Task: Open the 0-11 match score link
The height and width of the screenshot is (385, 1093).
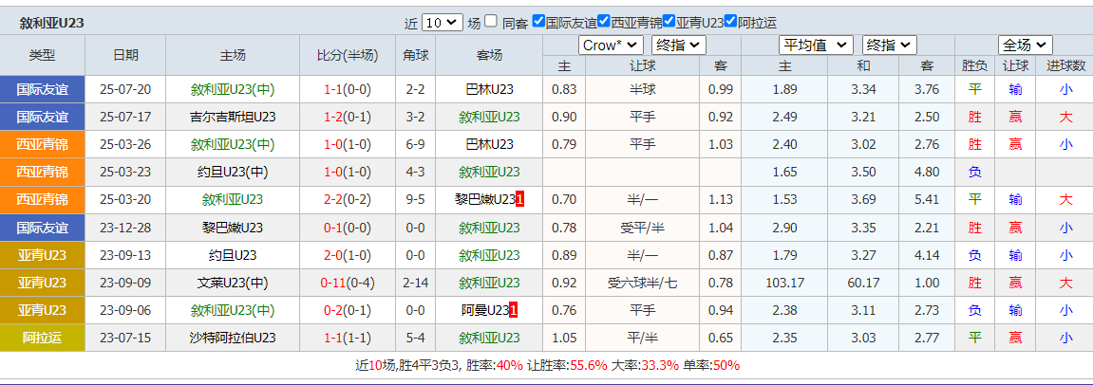Action: point(333,283)
